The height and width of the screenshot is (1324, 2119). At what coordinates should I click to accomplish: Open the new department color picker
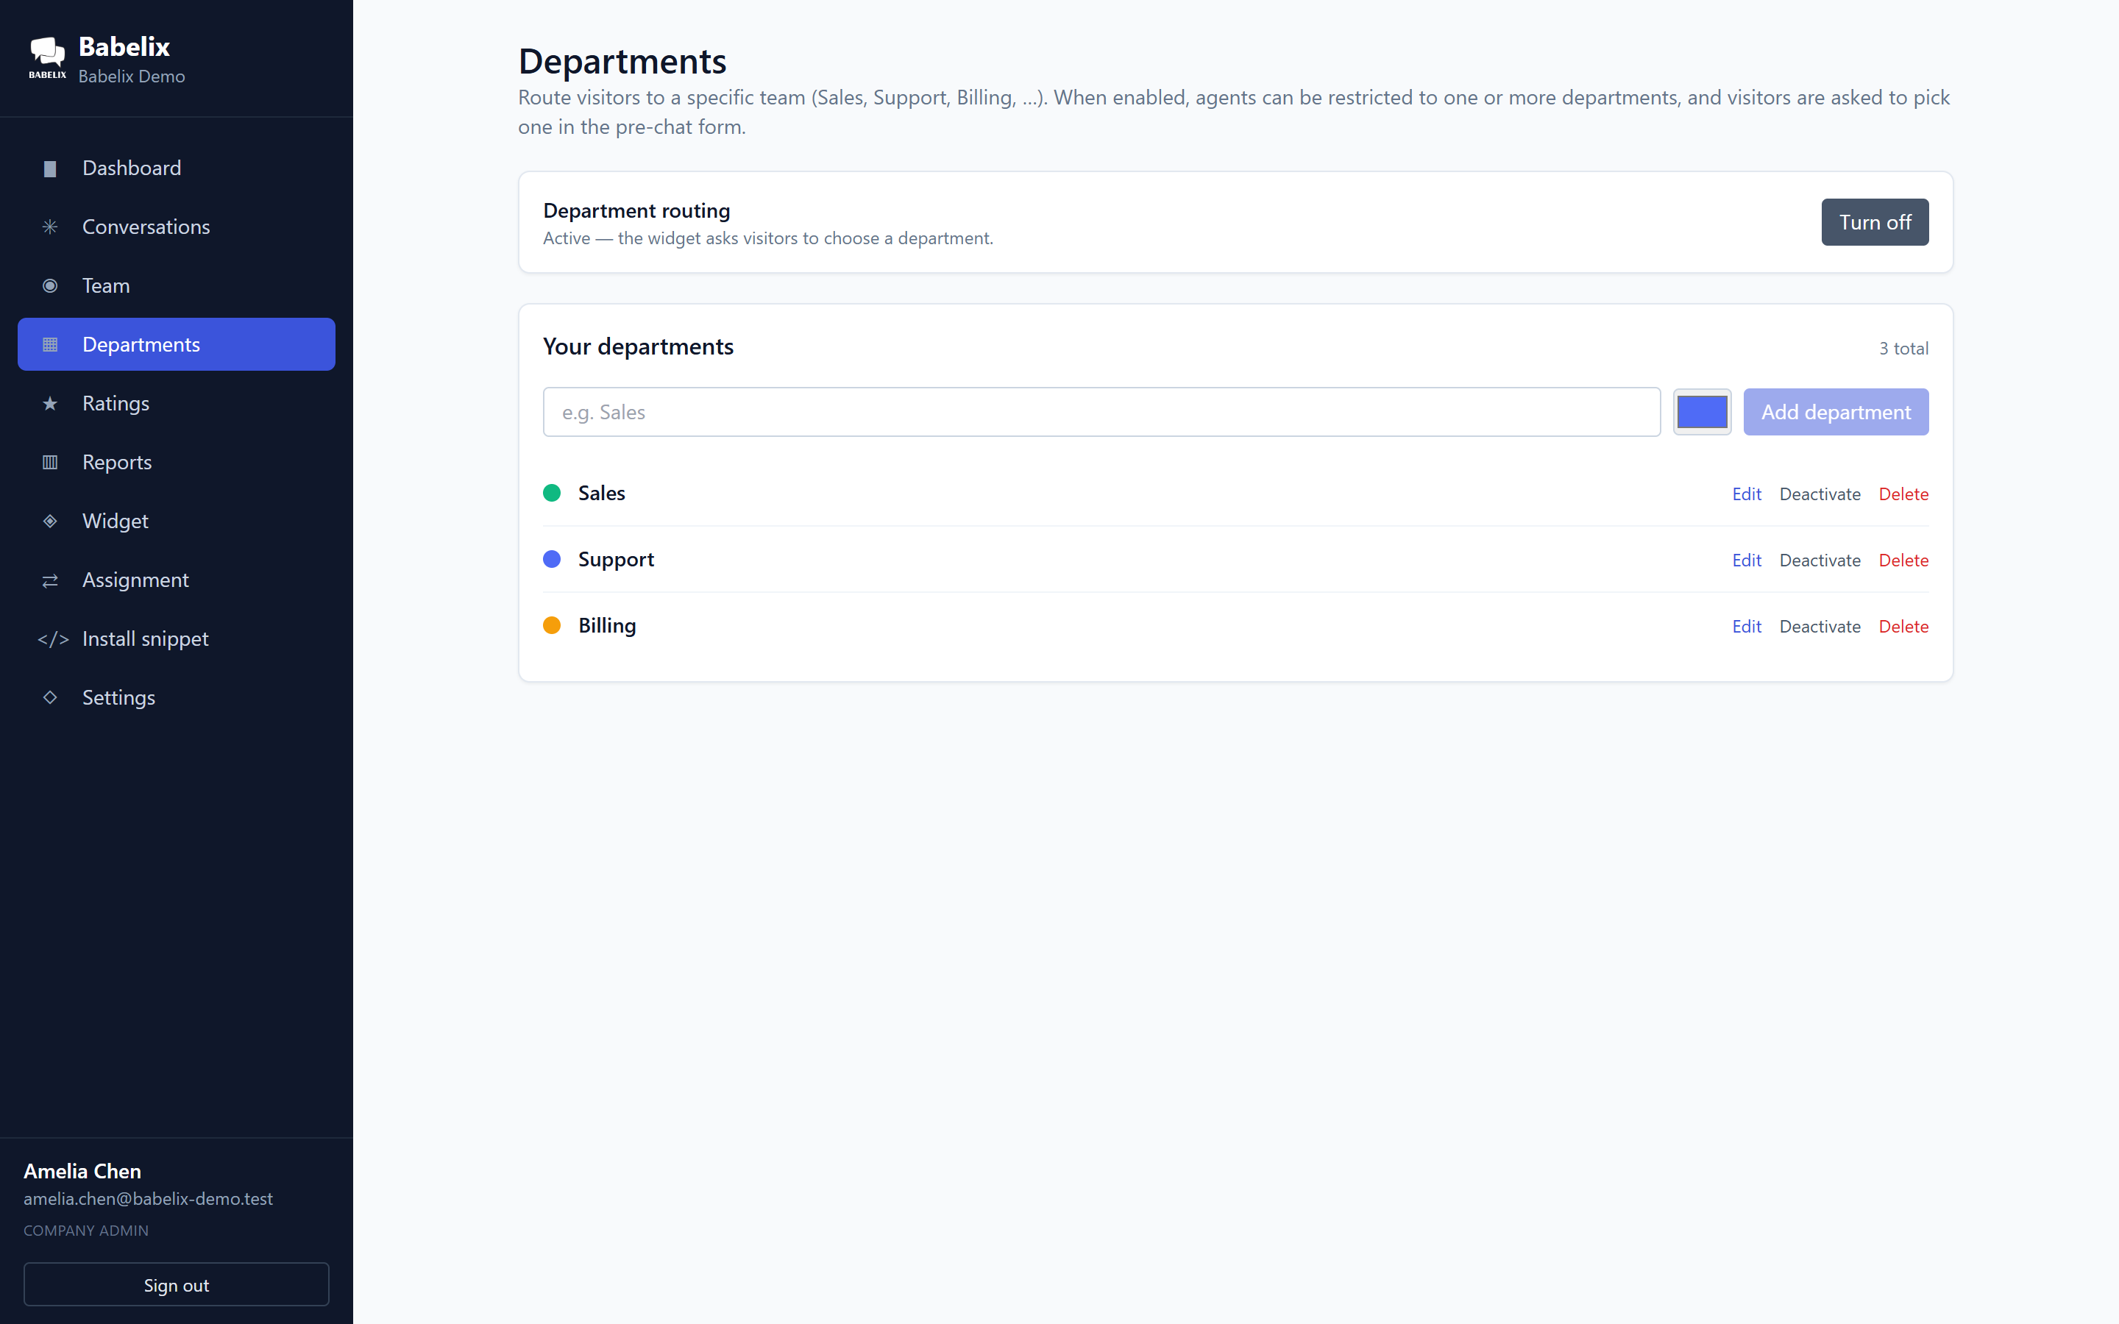point(1701,412)
